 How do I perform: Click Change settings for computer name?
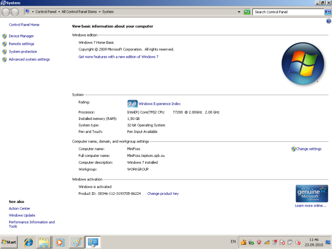click(x=309, y=149)
